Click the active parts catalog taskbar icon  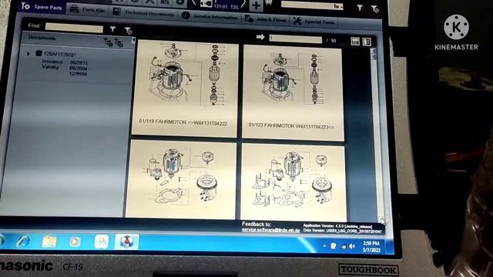[126, 242]
